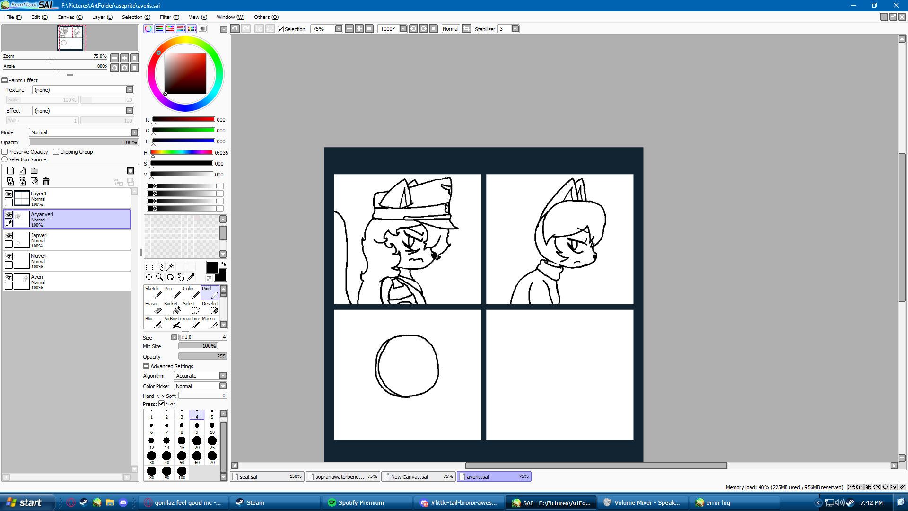Select the AirBrush tool
The width and height of the screenshot is (908, 511).
click(172, 323)
